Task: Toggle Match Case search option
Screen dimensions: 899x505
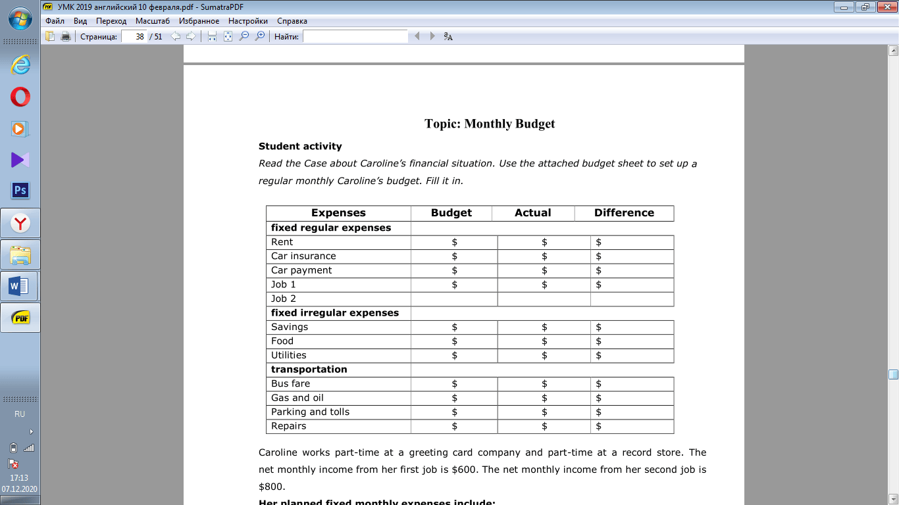Action: click(x=448, y=37)
